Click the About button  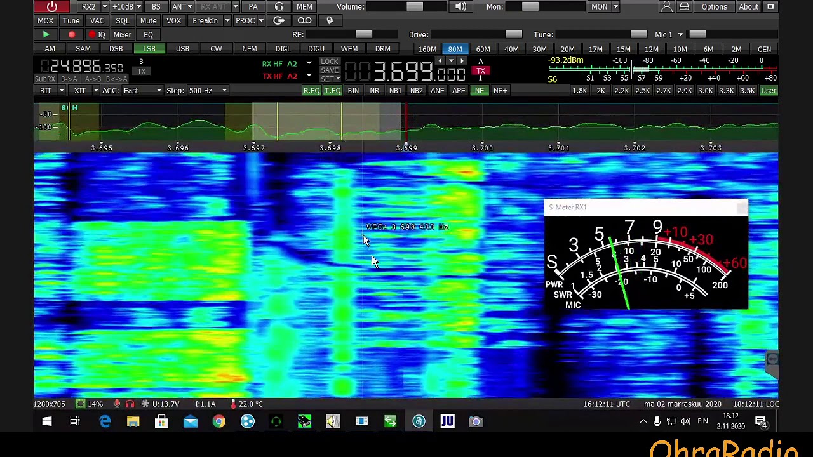click(x=748, y=6)
